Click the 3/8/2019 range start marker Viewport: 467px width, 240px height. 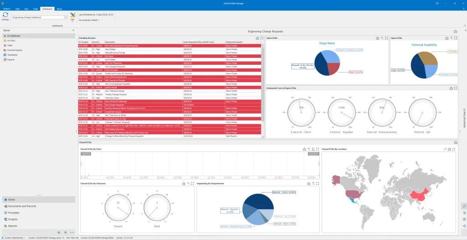pos(85,154)
